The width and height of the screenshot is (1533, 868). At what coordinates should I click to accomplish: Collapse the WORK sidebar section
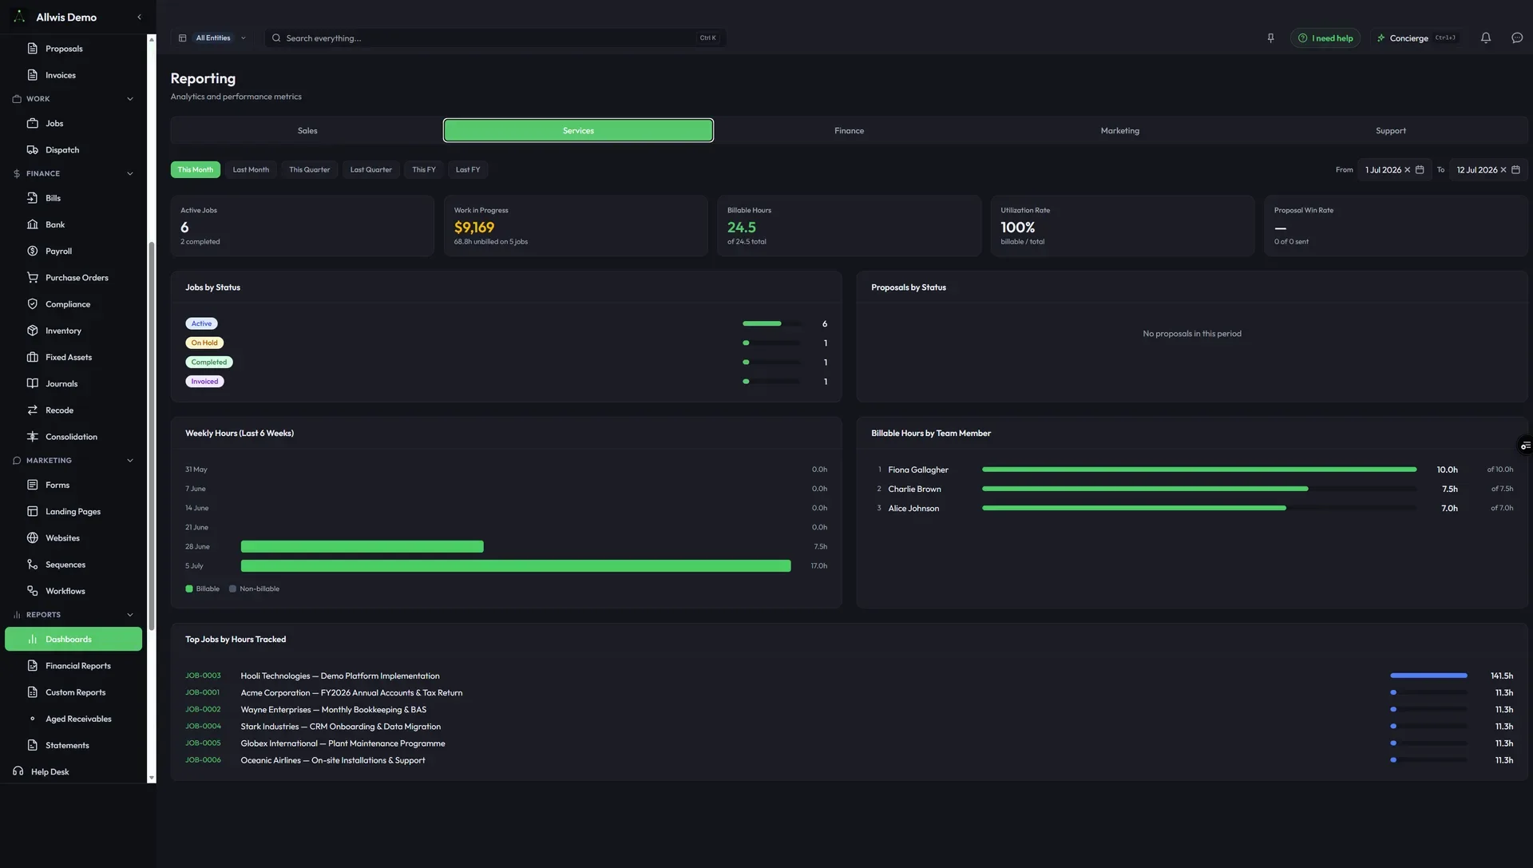point(130,99)
